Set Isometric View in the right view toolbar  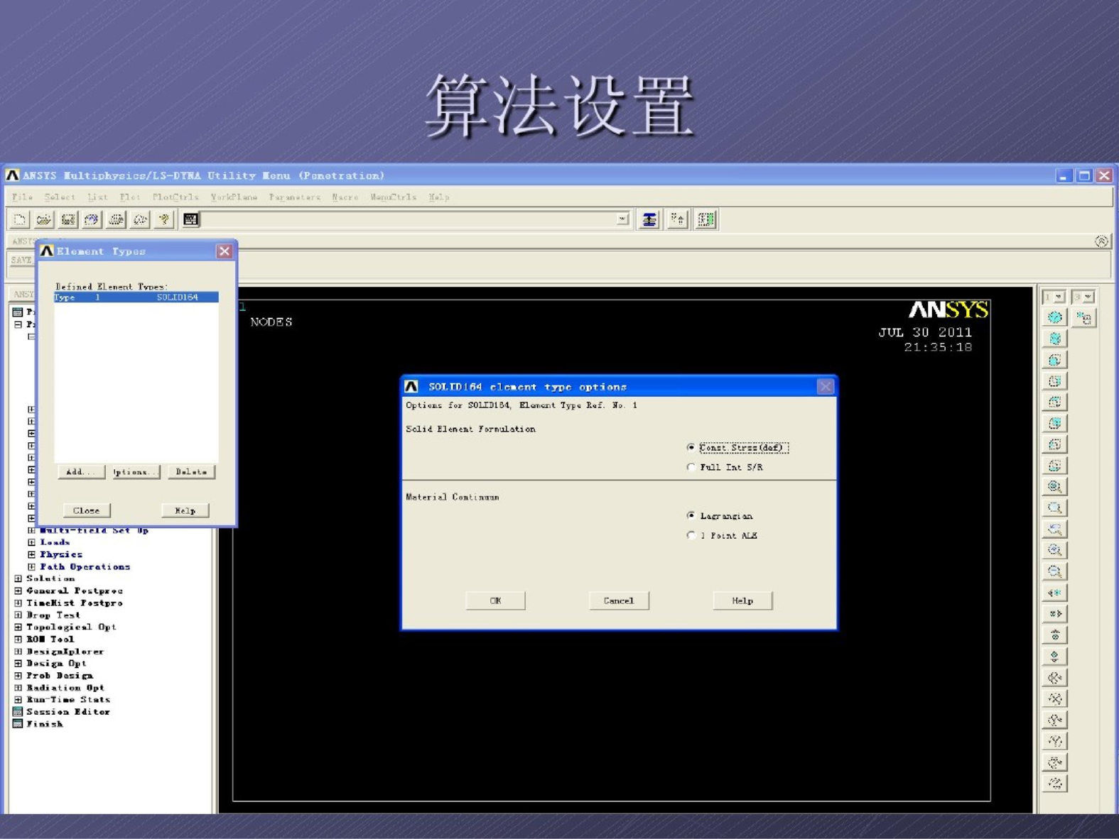[x=1055, y=318]
